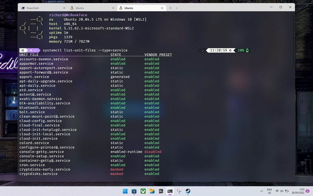This screenshot has width=313, height=196.
Task: Open File Explorer from the taskbar
Action: tap(152, 191)
